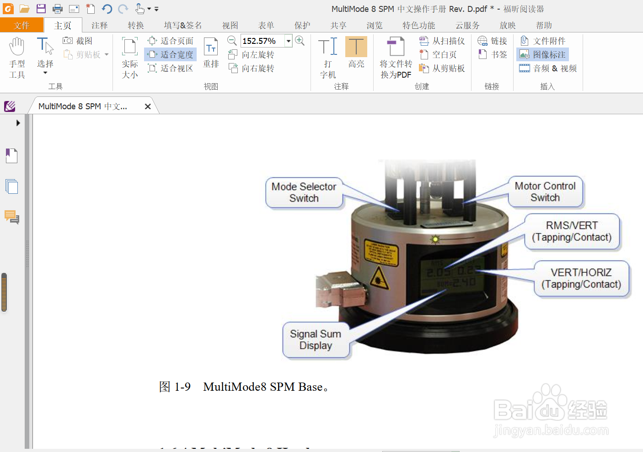Zoom out with the minus magnifier

232,41
